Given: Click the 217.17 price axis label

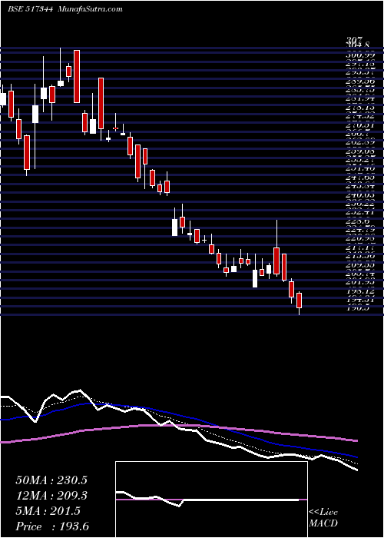Looking at the screenshot, I should [360, 247].
